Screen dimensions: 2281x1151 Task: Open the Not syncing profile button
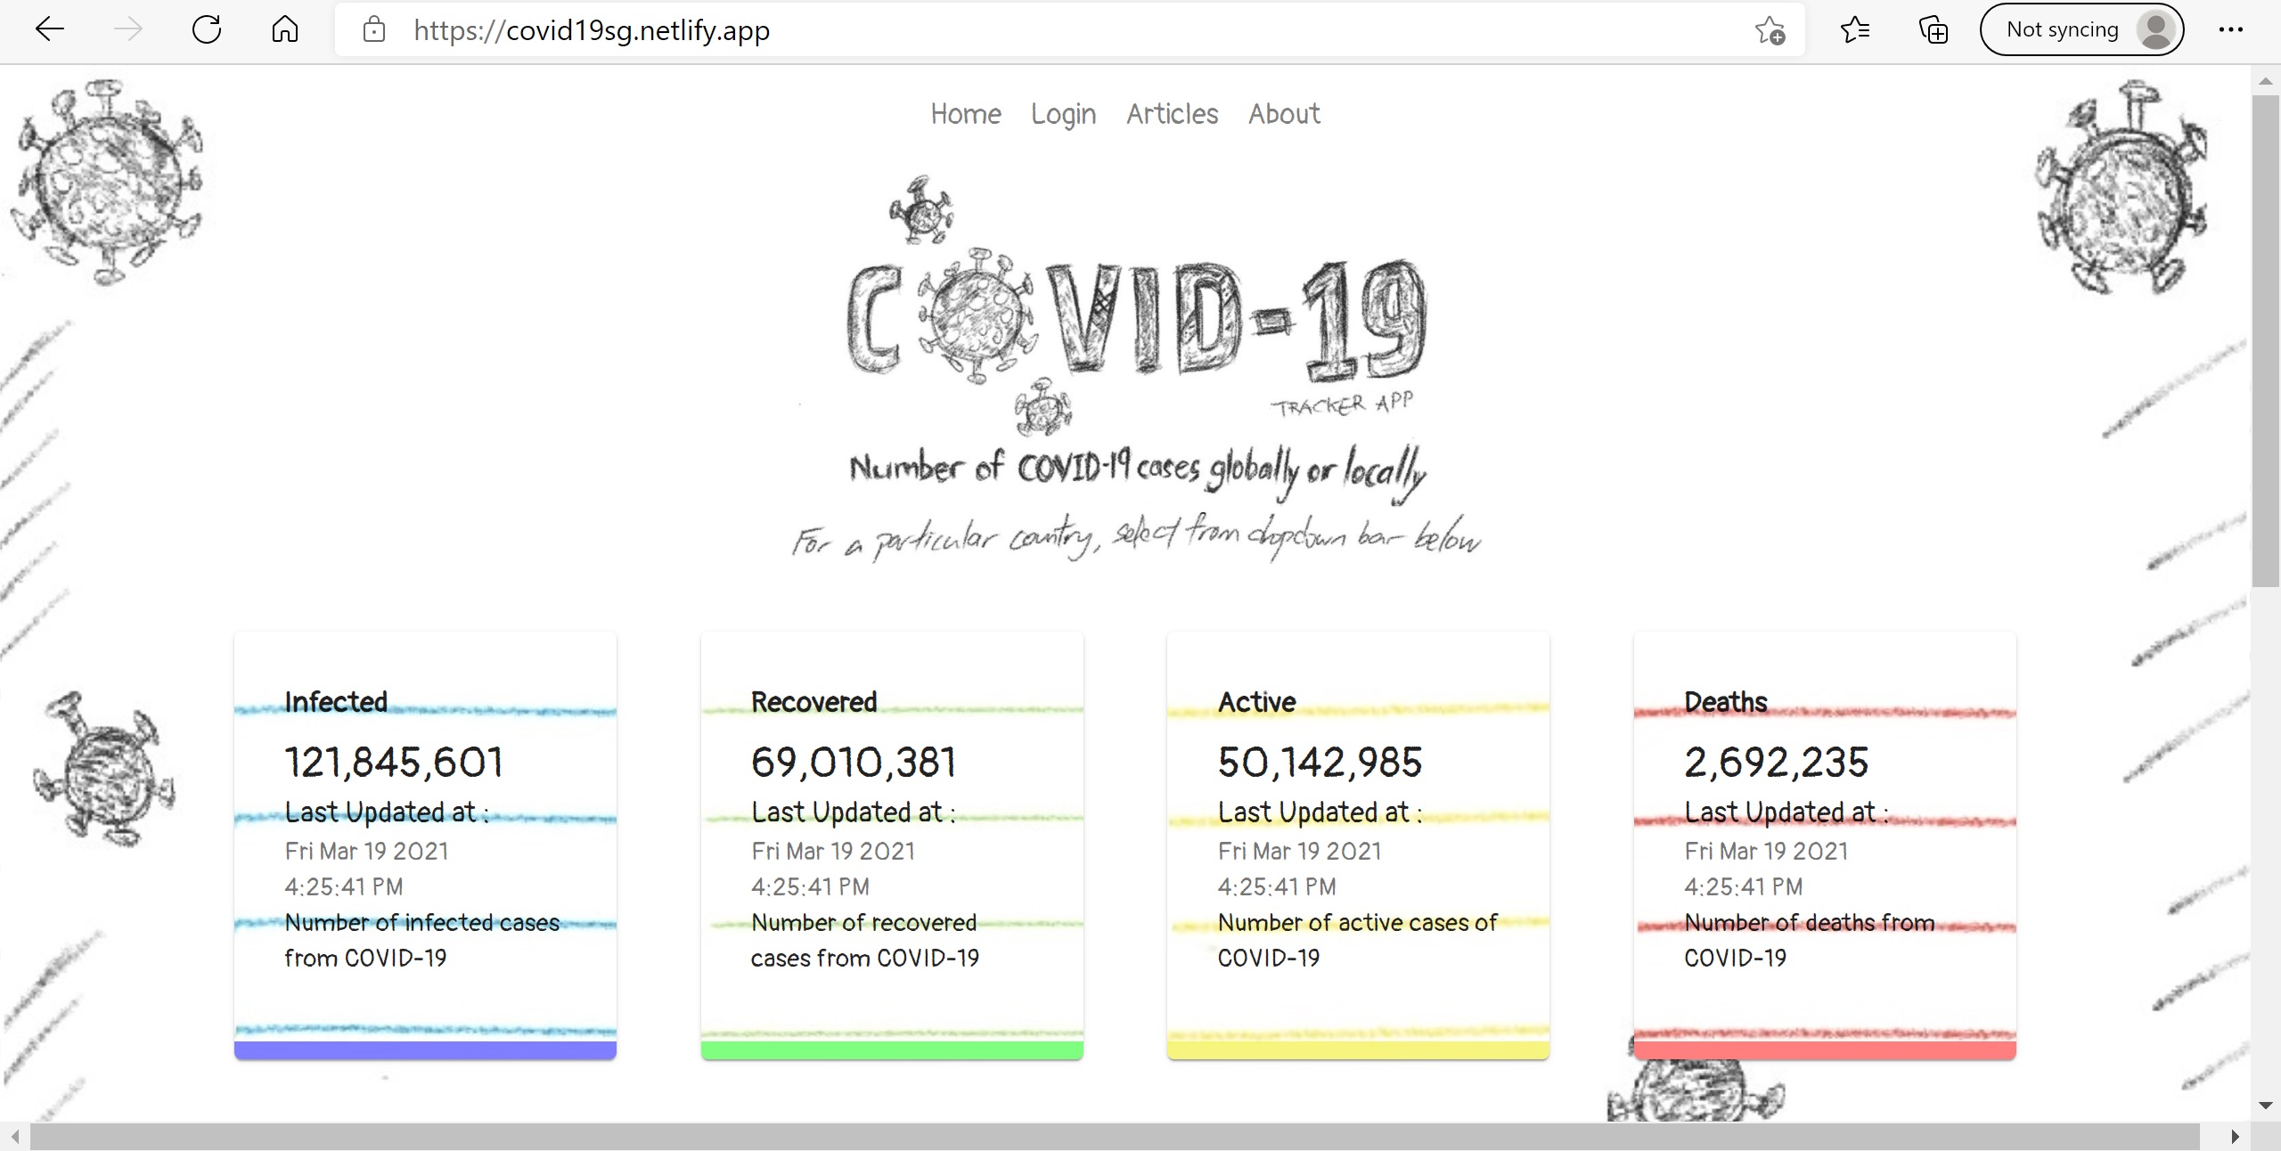[2081, 29]
